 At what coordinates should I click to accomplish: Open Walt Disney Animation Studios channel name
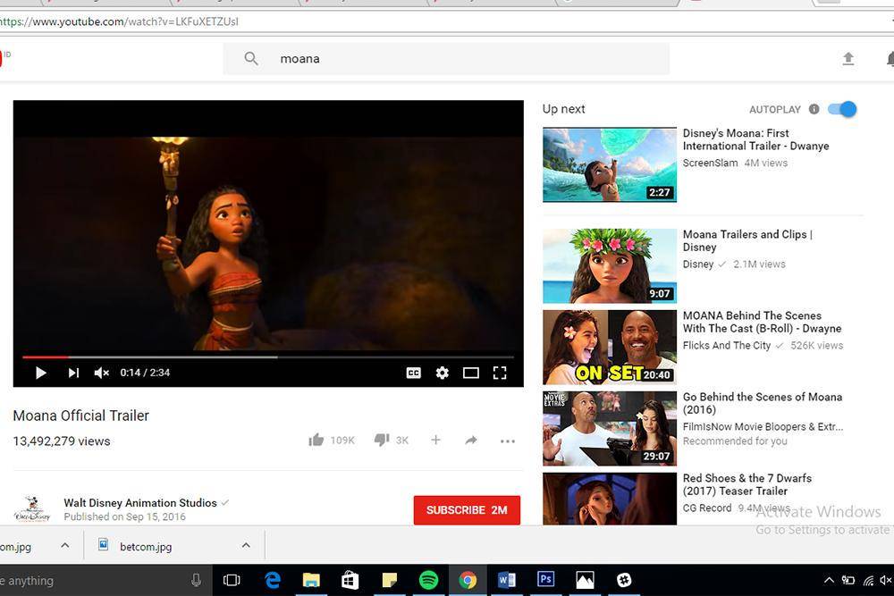tap(140, 502)
